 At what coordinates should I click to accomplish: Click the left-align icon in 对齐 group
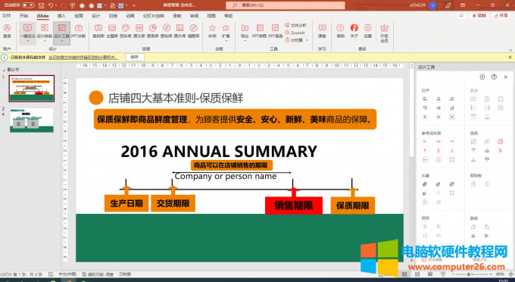coord(425,99)
